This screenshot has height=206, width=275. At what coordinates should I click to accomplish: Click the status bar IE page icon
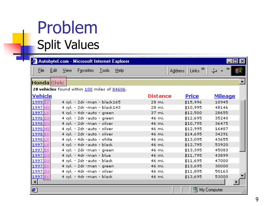tap(35, 190)
